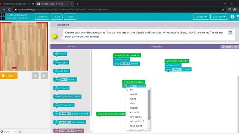Click the 'launch new ball' block
This screenshot has height=134, width=239.
pos(64,105)
